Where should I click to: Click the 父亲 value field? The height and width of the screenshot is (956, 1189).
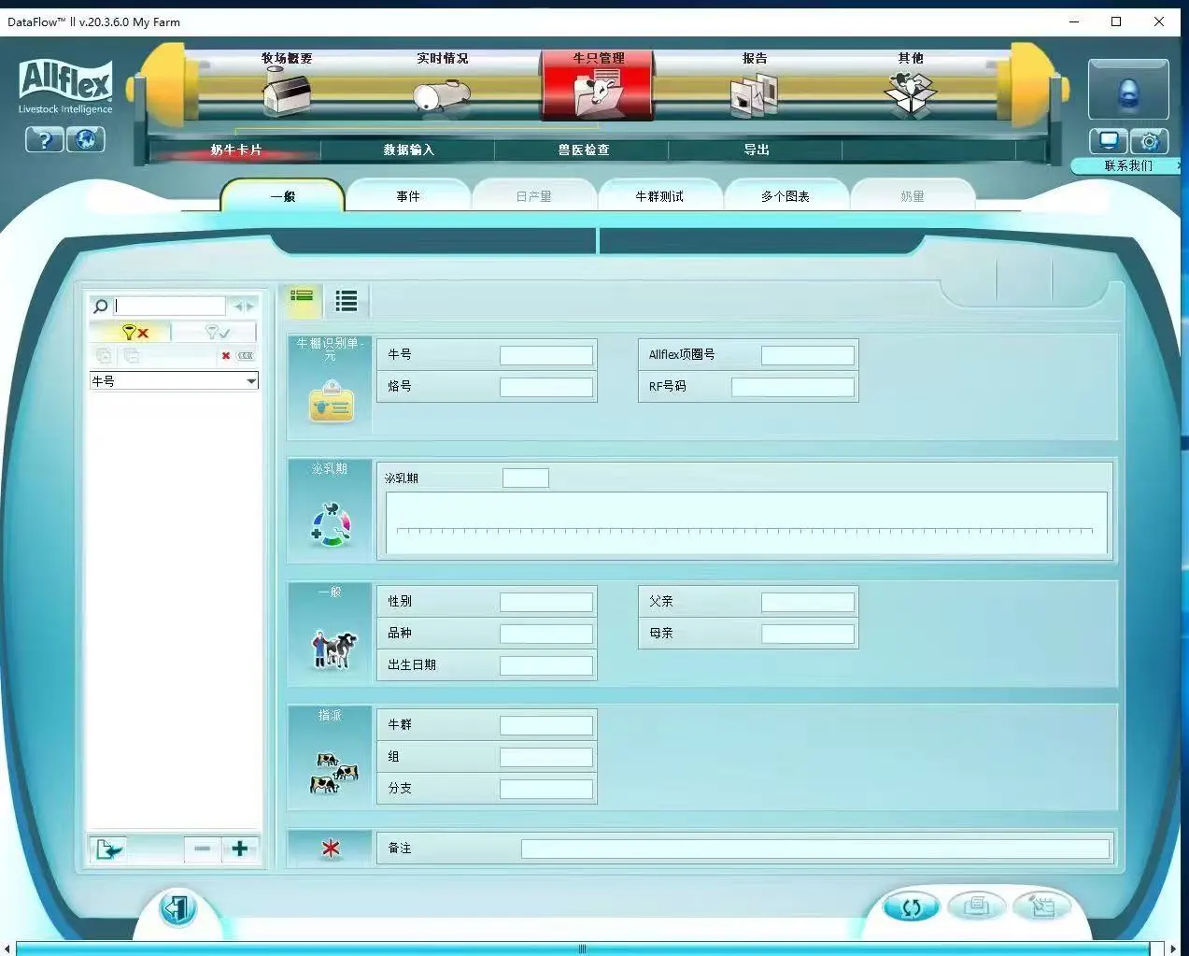pos(808,602)
